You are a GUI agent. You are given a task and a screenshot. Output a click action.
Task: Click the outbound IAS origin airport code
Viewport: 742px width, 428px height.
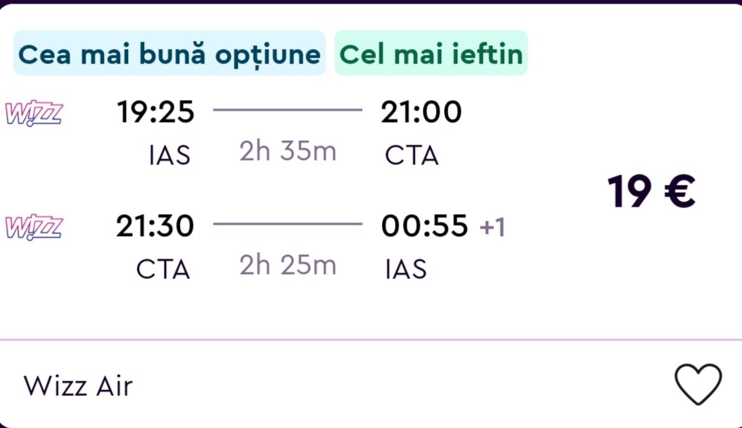tap(169, 156)
